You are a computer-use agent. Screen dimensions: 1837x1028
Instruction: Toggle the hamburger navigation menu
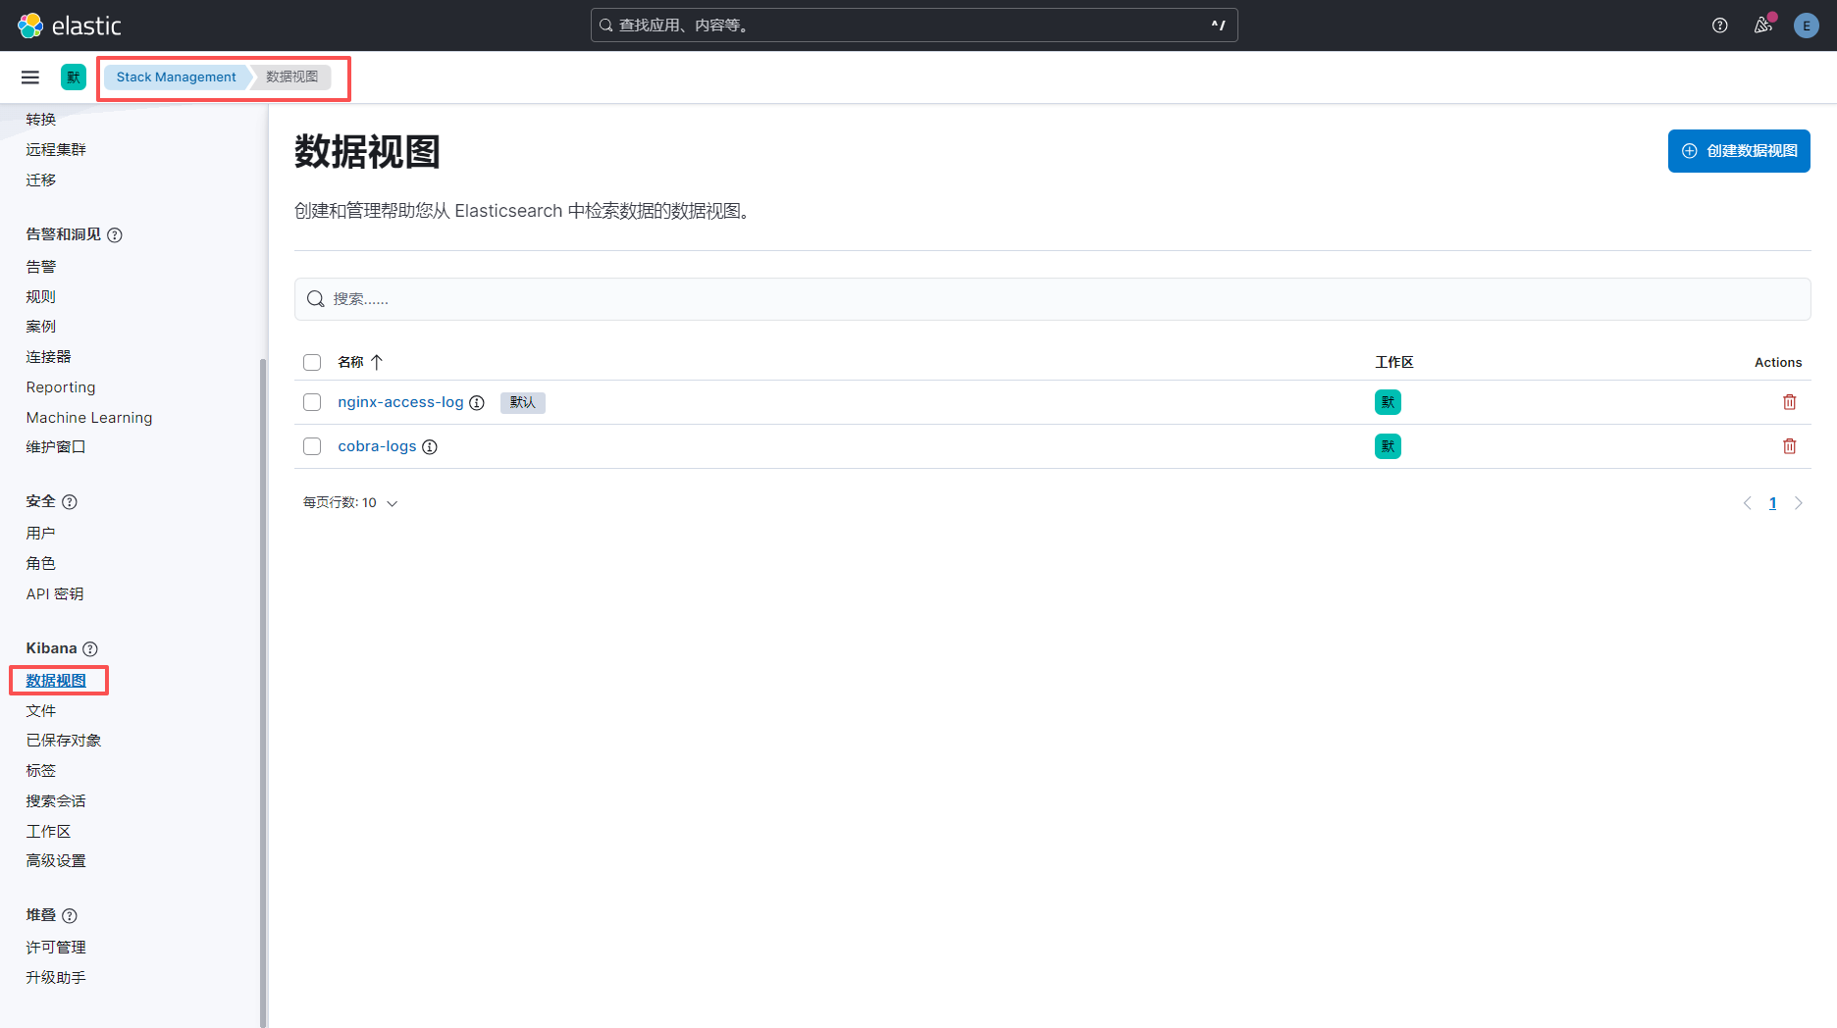coord(30,77)
